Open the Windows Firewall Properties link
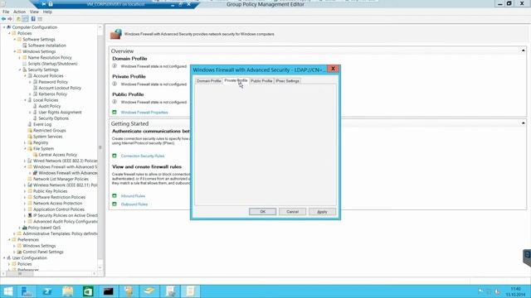This screenshot has height=298, width=531. coord(144,113)
